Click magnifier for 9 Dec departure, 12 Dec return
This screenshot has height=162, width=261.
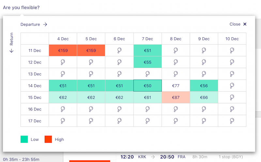point(204,62)
